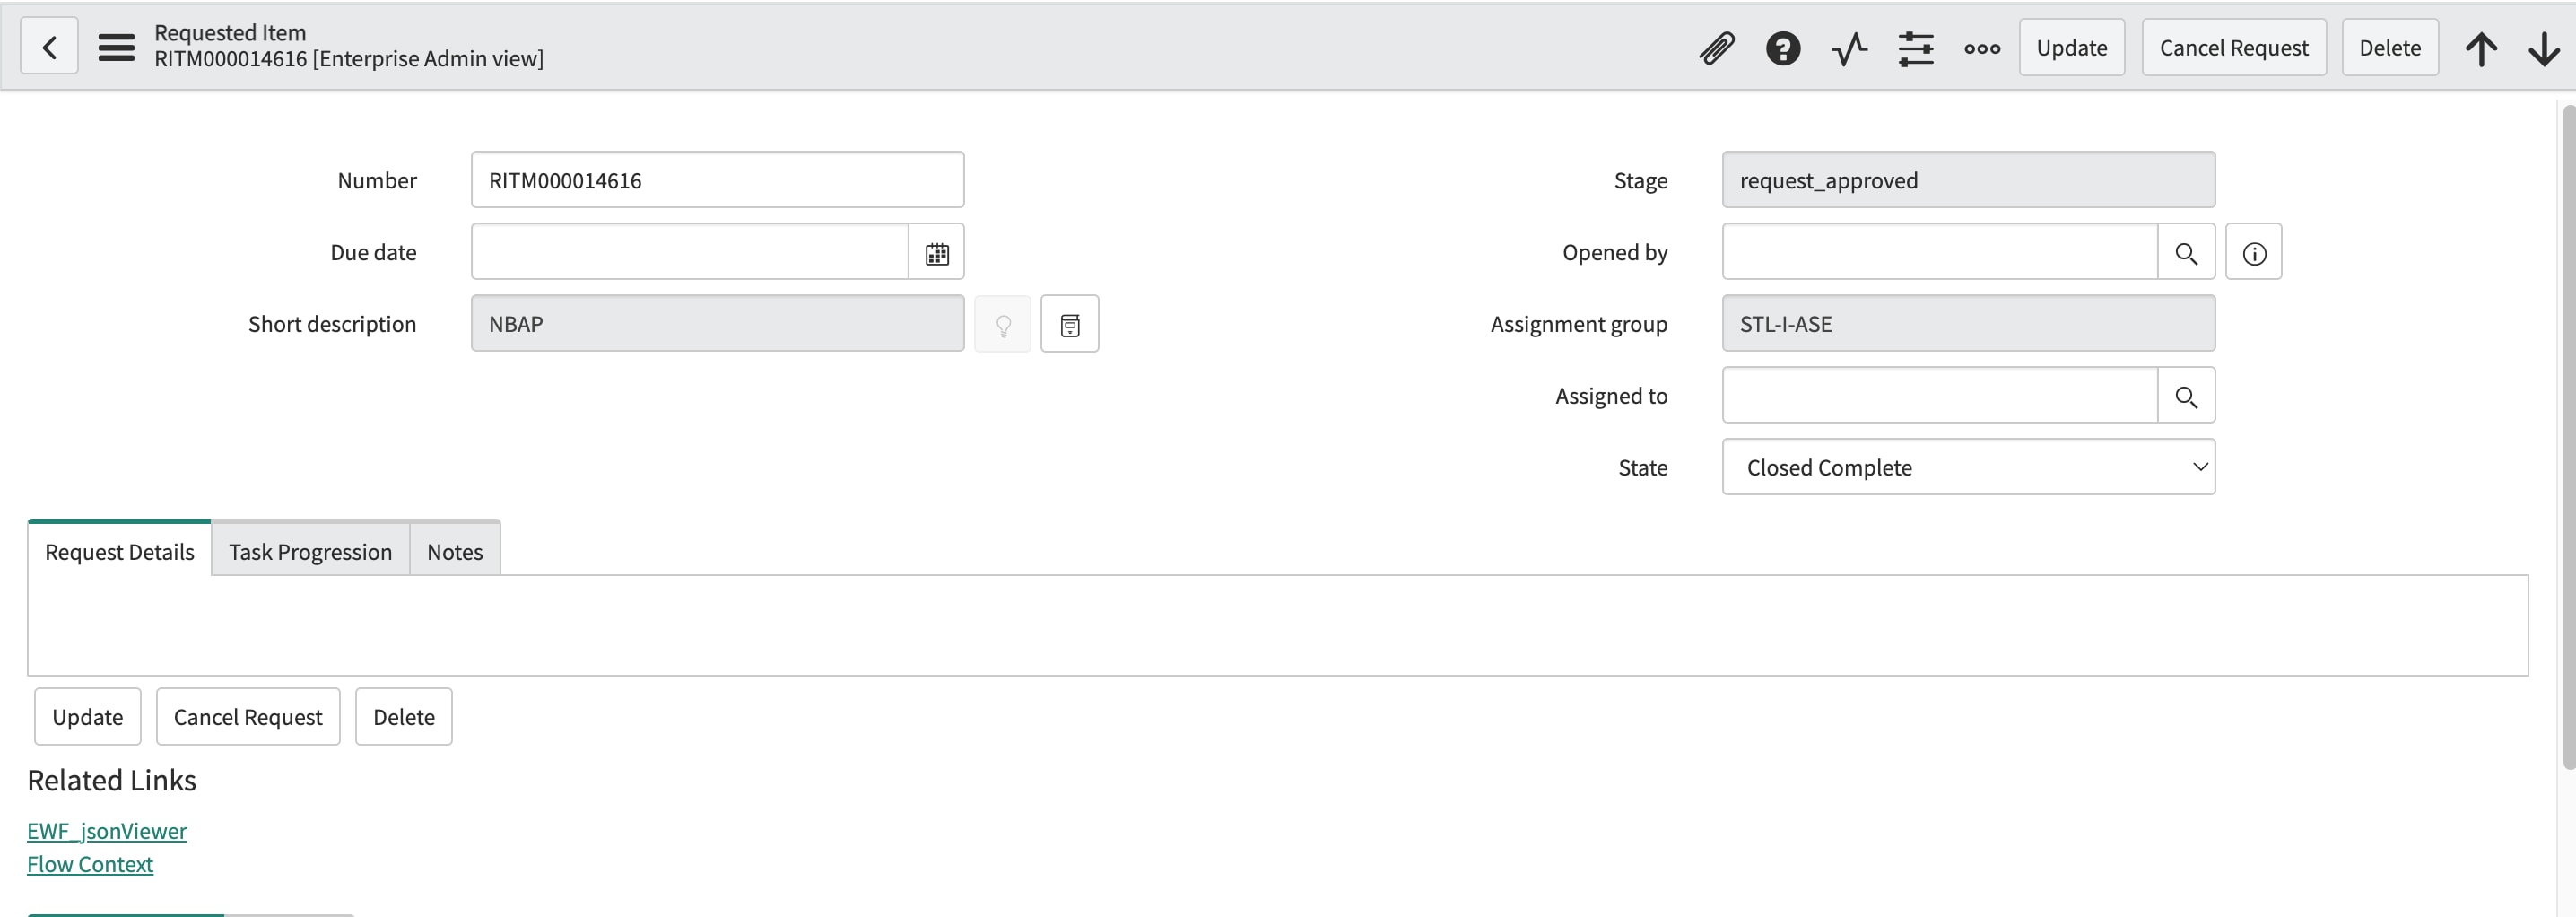The width and height of the screenshot is (2576, 917).
Task: Click into the Number field
Action: point(717,180)
